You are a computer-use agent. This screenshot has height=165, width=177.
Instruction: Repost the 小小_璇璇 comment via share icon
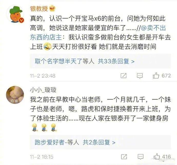tap(124, 157)
